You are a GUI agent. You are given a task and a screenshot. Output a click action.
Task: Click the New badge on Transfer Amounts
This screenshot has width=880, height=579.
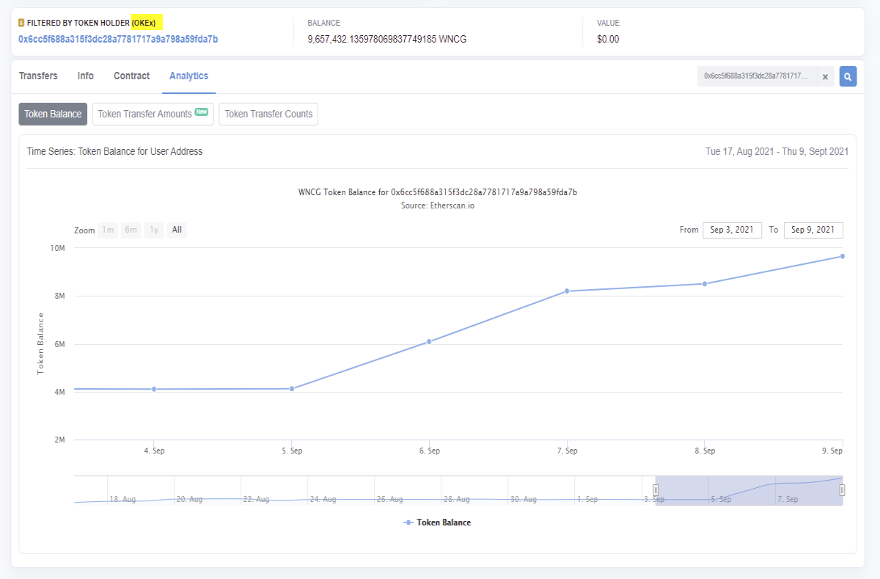click(x=201, y=112)
